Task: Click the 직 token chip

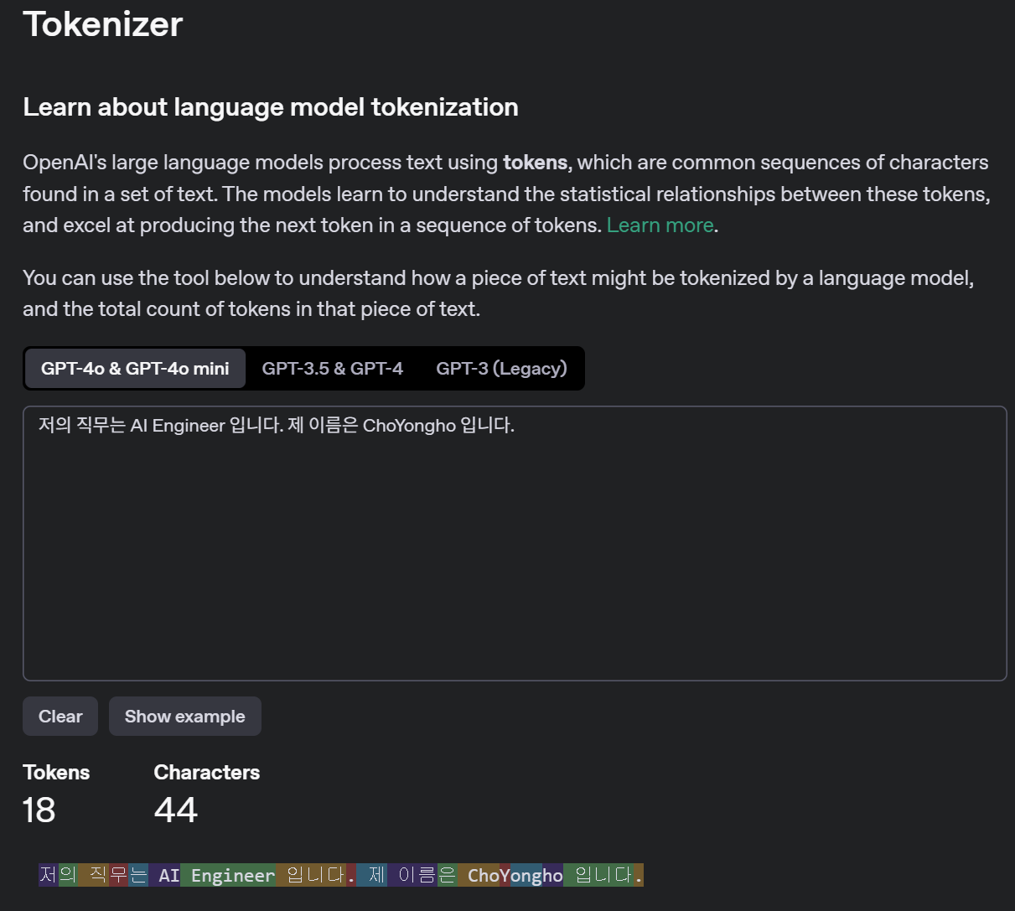Action: (x=93, y=875)
